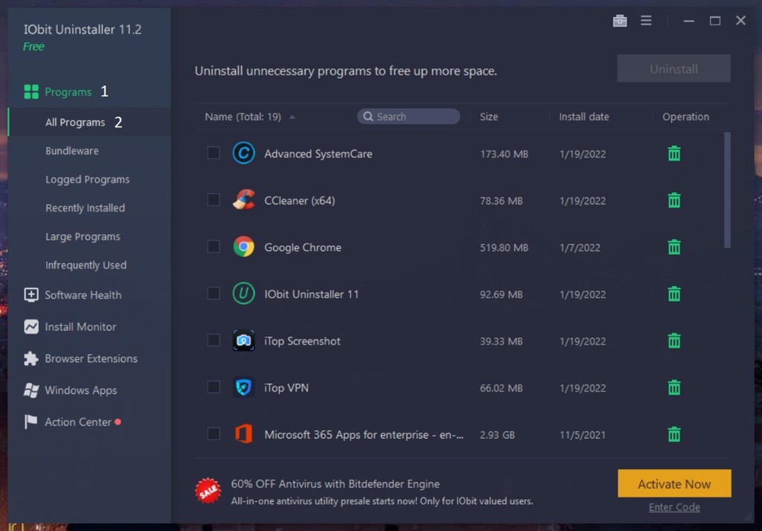The height and width of the screenshot is (531, 762).
Task: Open the toolbox briefcase icon
Action: click(620, 21)
